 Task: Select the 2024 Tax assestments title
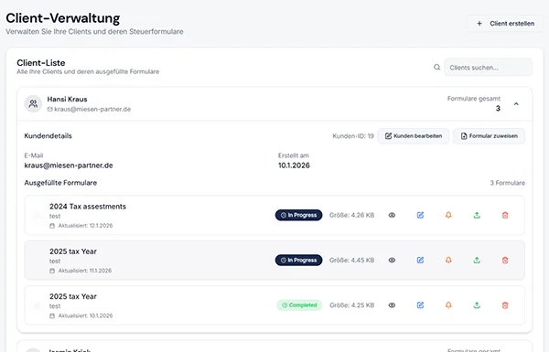pyautogui.click(x=88, y=207)
